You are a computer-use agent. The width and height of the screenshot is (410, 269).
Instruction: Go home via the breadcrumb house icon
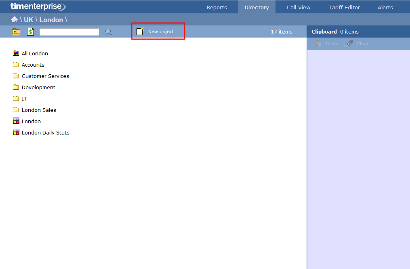click(14, 19)
